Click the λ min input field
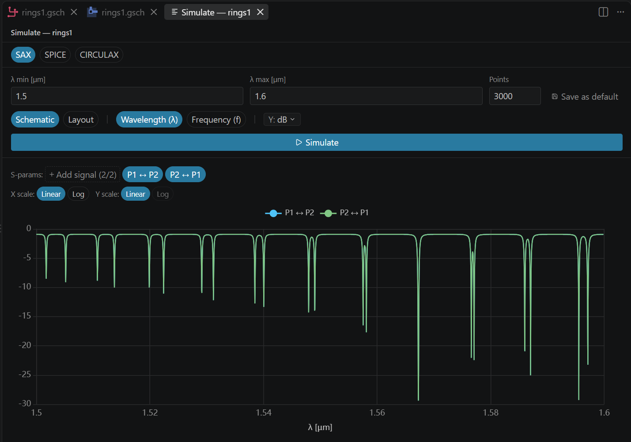Viewport: 631px width, 442px height. point(127,96)
